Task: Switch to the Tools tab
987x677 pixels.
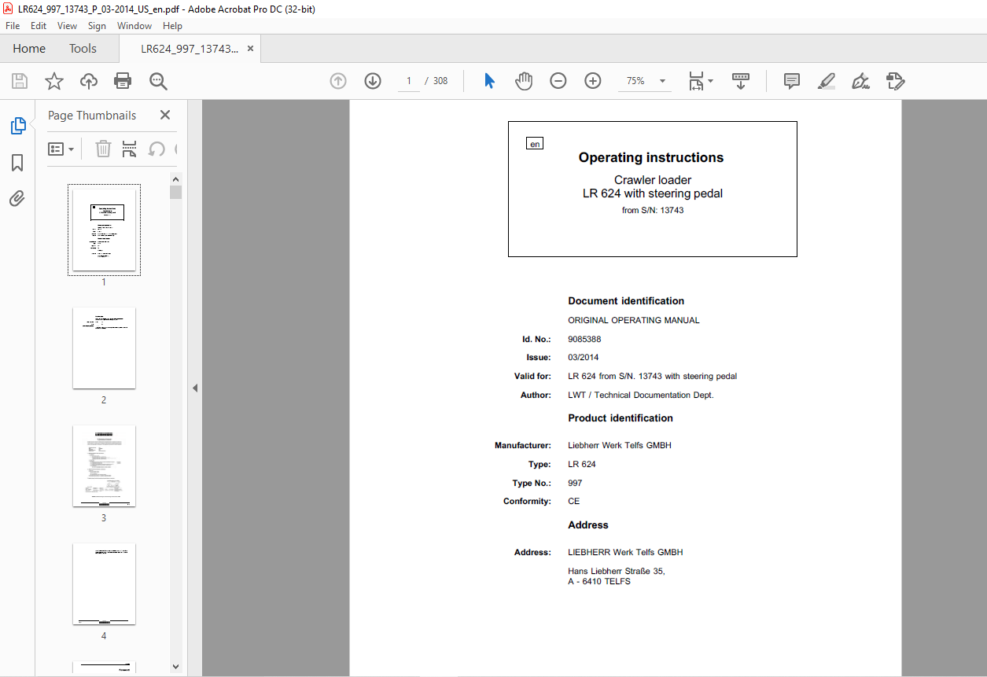Action: [x=83, y=49]
